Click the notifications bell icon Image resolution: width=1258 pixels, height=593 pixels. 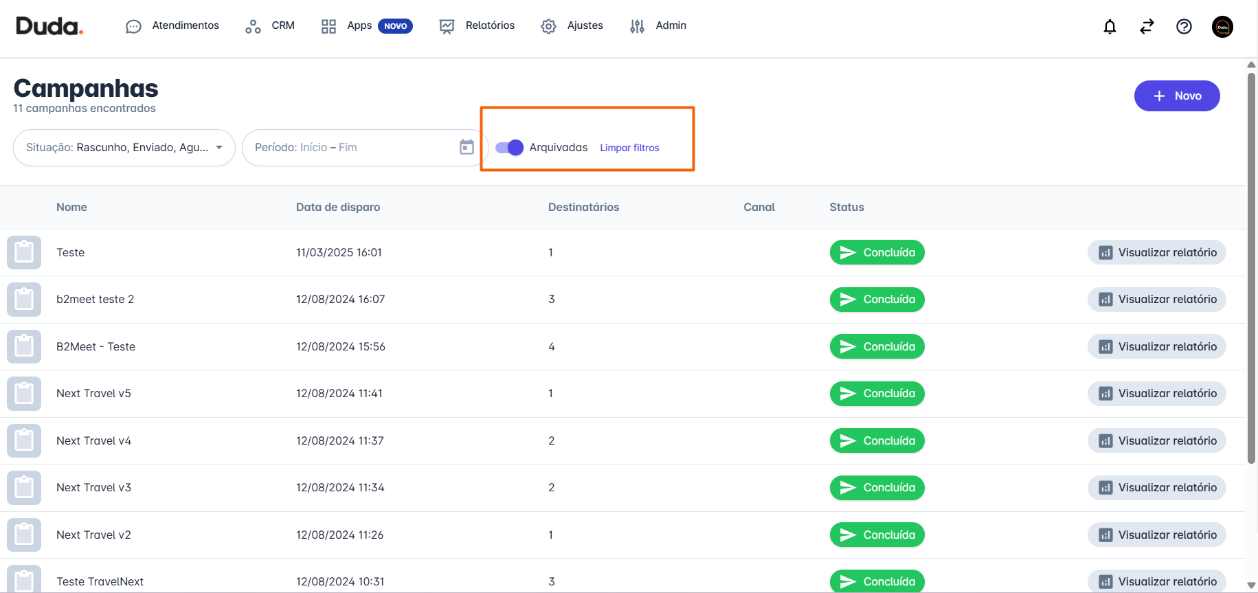click(x=1110, y=27)
